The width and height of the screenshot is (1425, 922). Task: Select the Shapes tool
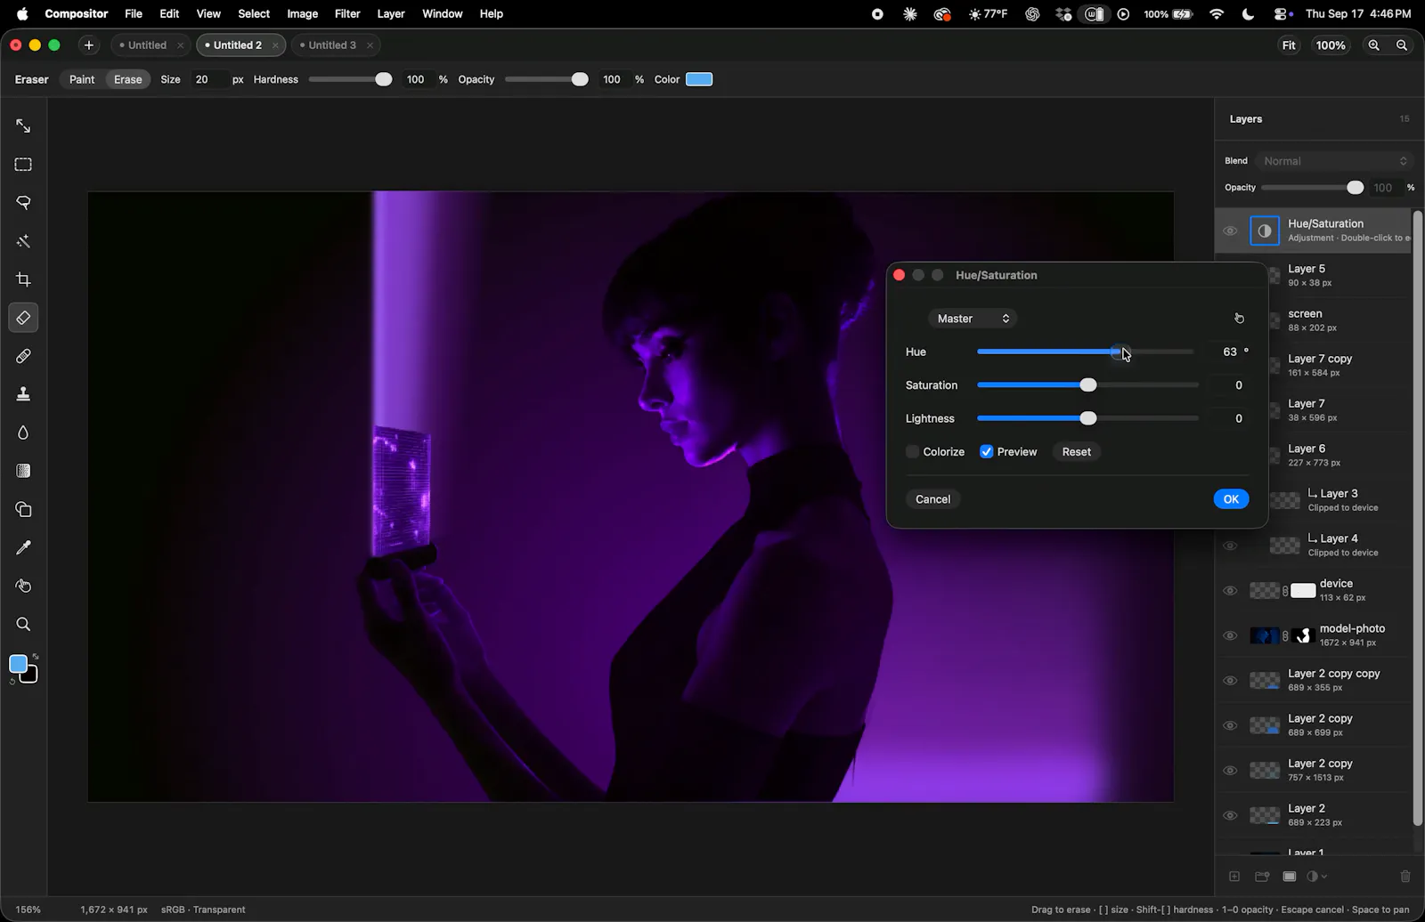click(23, 509)
